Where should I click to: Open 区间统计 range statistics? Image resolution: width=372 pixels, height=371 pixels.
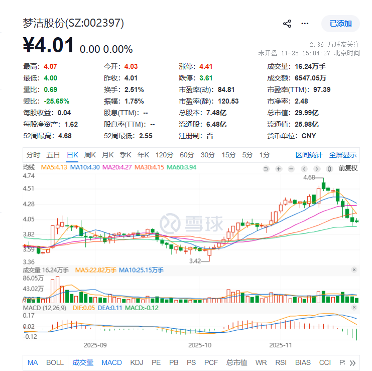coord(309,155)
